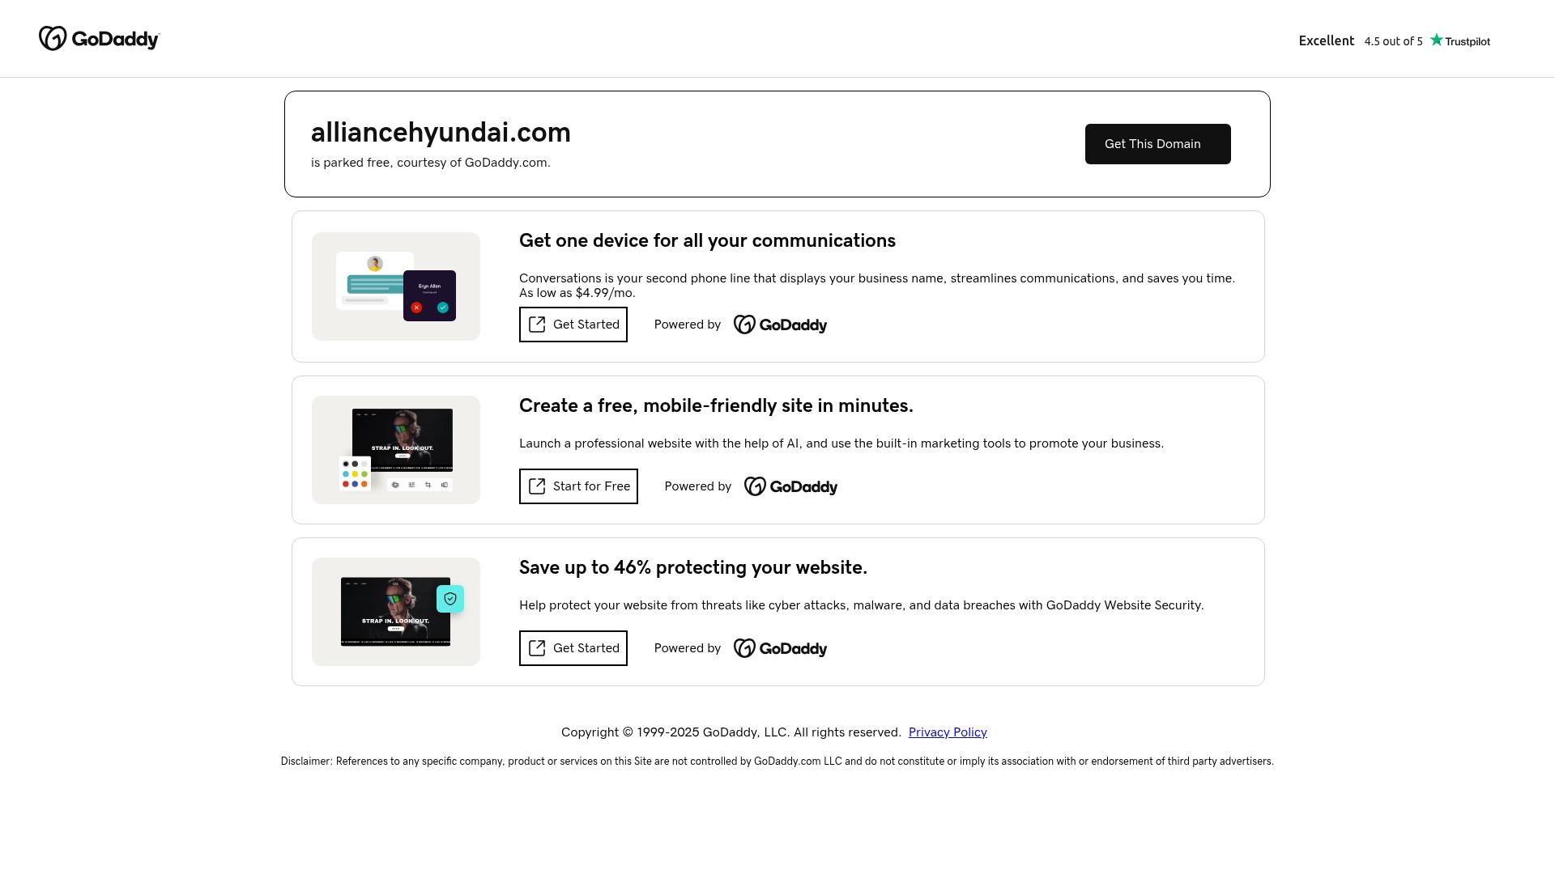Screen dimensions: 1555x874
Task: Click GoDaddy logo beside Start for Free
Action: [x=790, y=486]
